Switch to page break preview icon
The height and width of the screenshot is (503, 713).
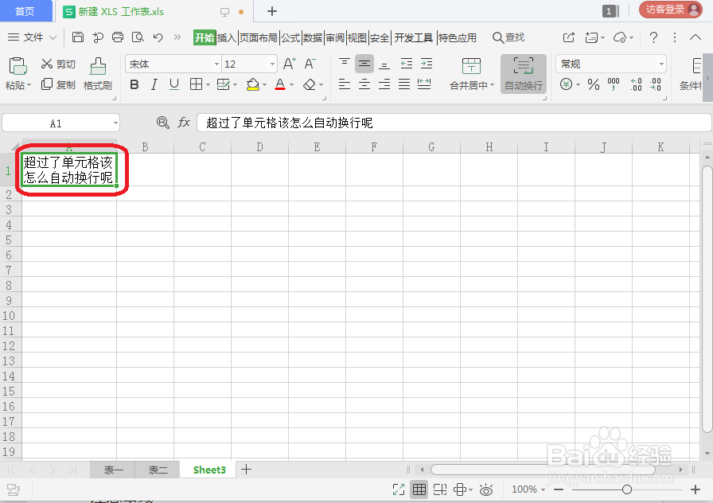coord(440,489)
